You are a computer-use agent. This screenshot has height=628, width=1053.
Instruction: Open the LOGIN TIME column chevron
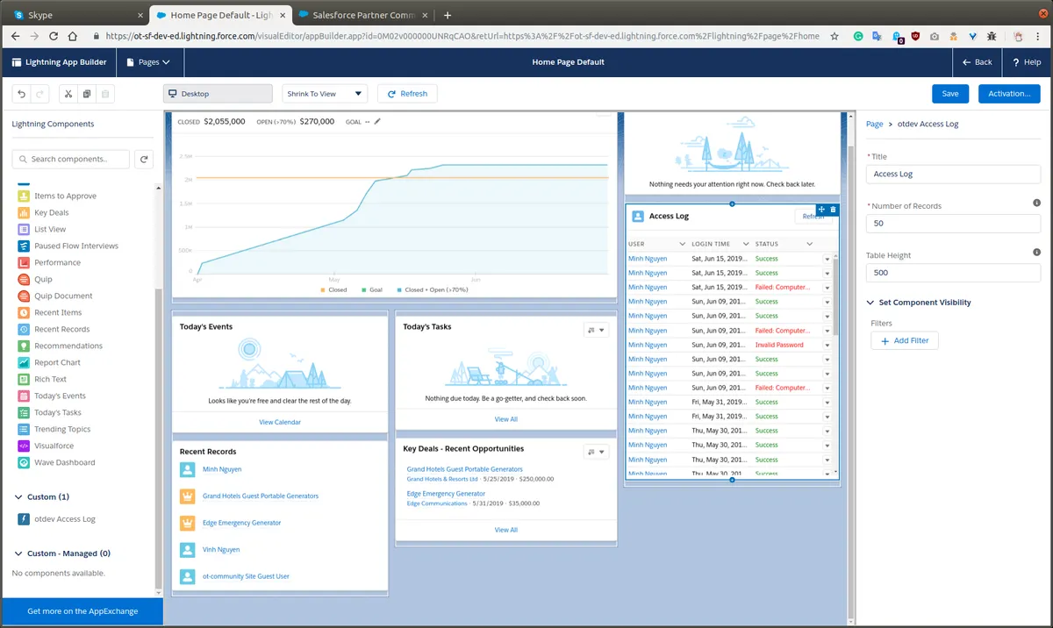click(746, 244)
